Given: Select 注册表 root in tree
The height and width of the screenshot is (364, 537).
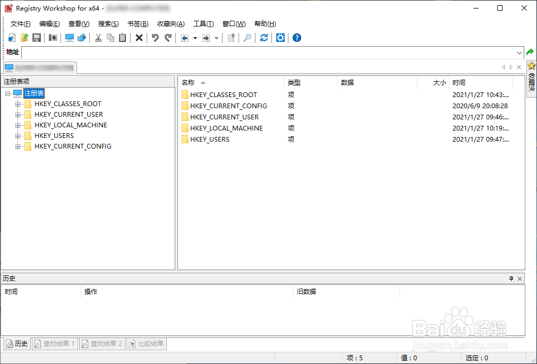Looking at the screenshot, I should tap(34, 93).
